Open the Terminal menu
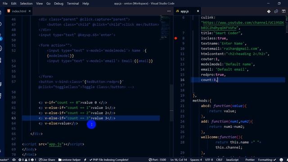Screen dimensions: 288x162 (73, 4)
